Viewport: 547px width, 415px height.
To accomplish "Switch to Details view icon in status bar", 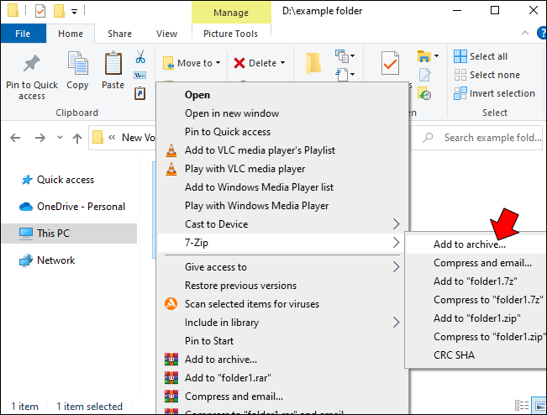I will click(x=522, y=406).
